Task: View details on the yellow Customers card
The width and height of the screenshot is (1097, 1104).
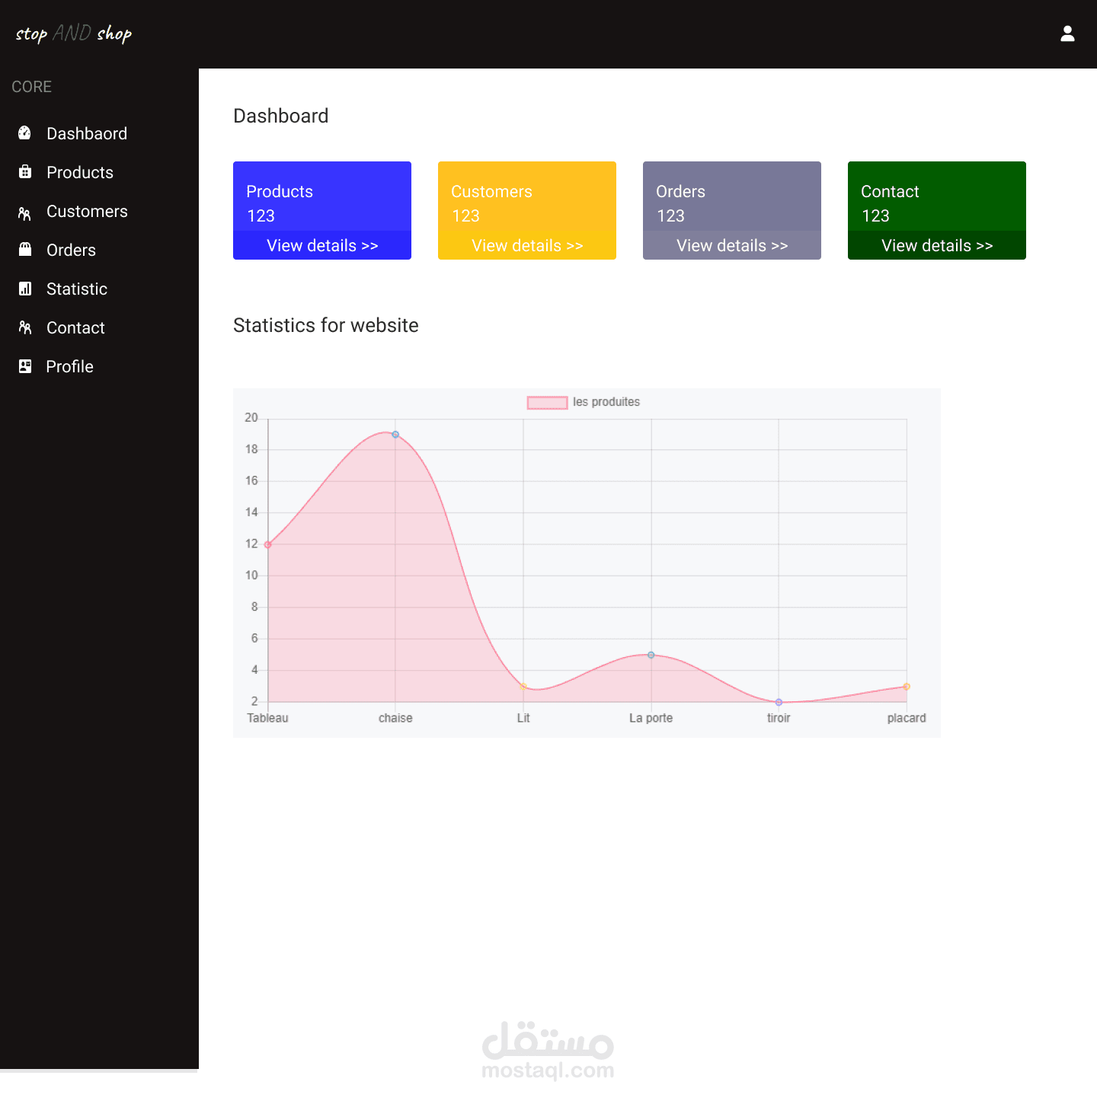Action: click(x=527, y=245)
